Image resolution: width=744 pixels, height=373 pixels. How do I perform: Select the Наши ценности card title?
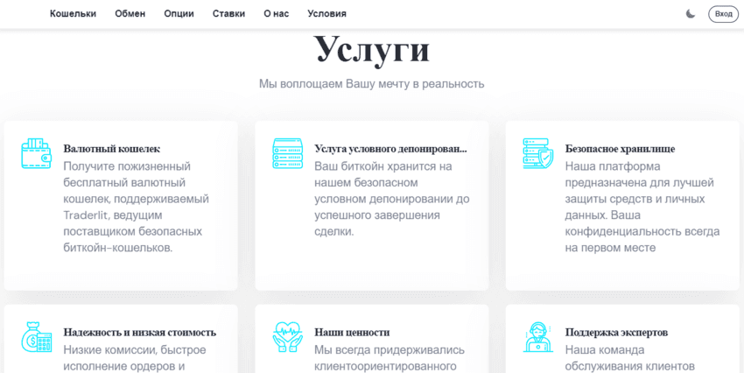(x=352, y=332)
